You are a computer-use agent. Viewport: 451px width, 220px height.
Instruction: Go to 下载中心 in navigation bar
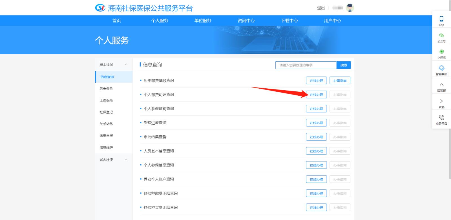tap(289, 21)
